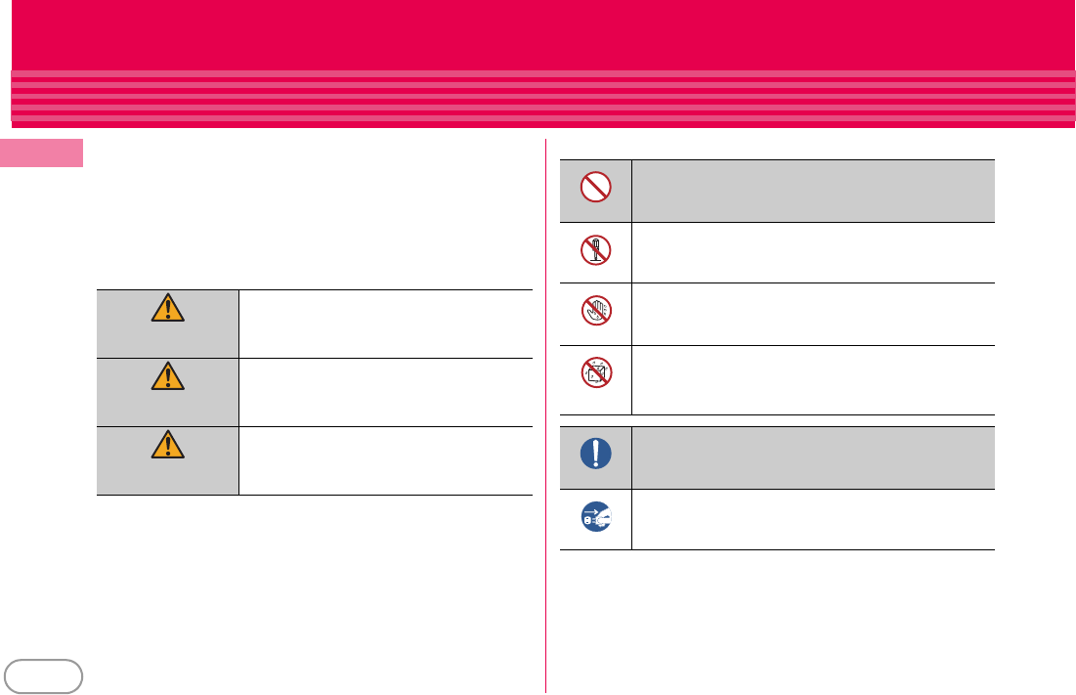Click the blank cell beside the bottom warning triangle
1076x695 pixels.
point(386,461)
